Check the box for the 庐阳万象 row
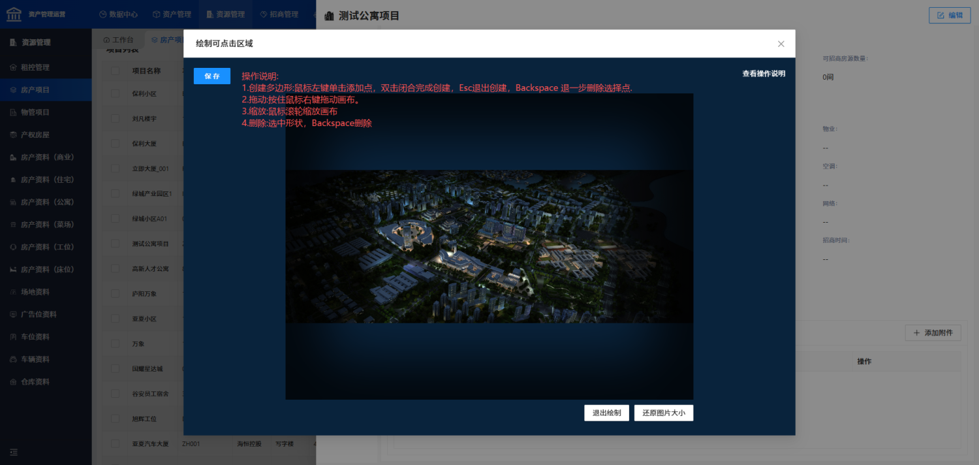This screenshot has width=979, height=465. [x=115, y=294]
